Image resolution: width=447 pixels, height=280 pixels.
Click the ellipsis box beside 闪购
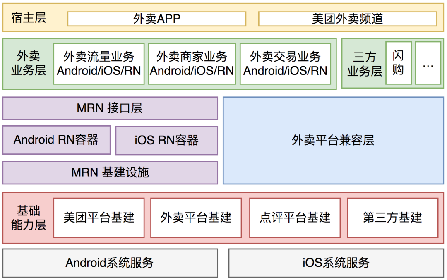tap(428, 63)
